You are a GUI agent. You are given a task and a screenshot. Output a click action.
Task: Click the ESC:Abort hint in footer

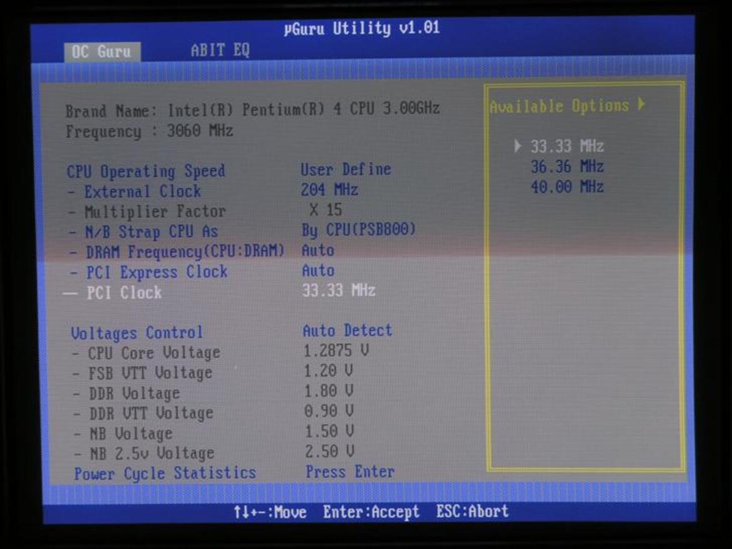click(472, 511)
